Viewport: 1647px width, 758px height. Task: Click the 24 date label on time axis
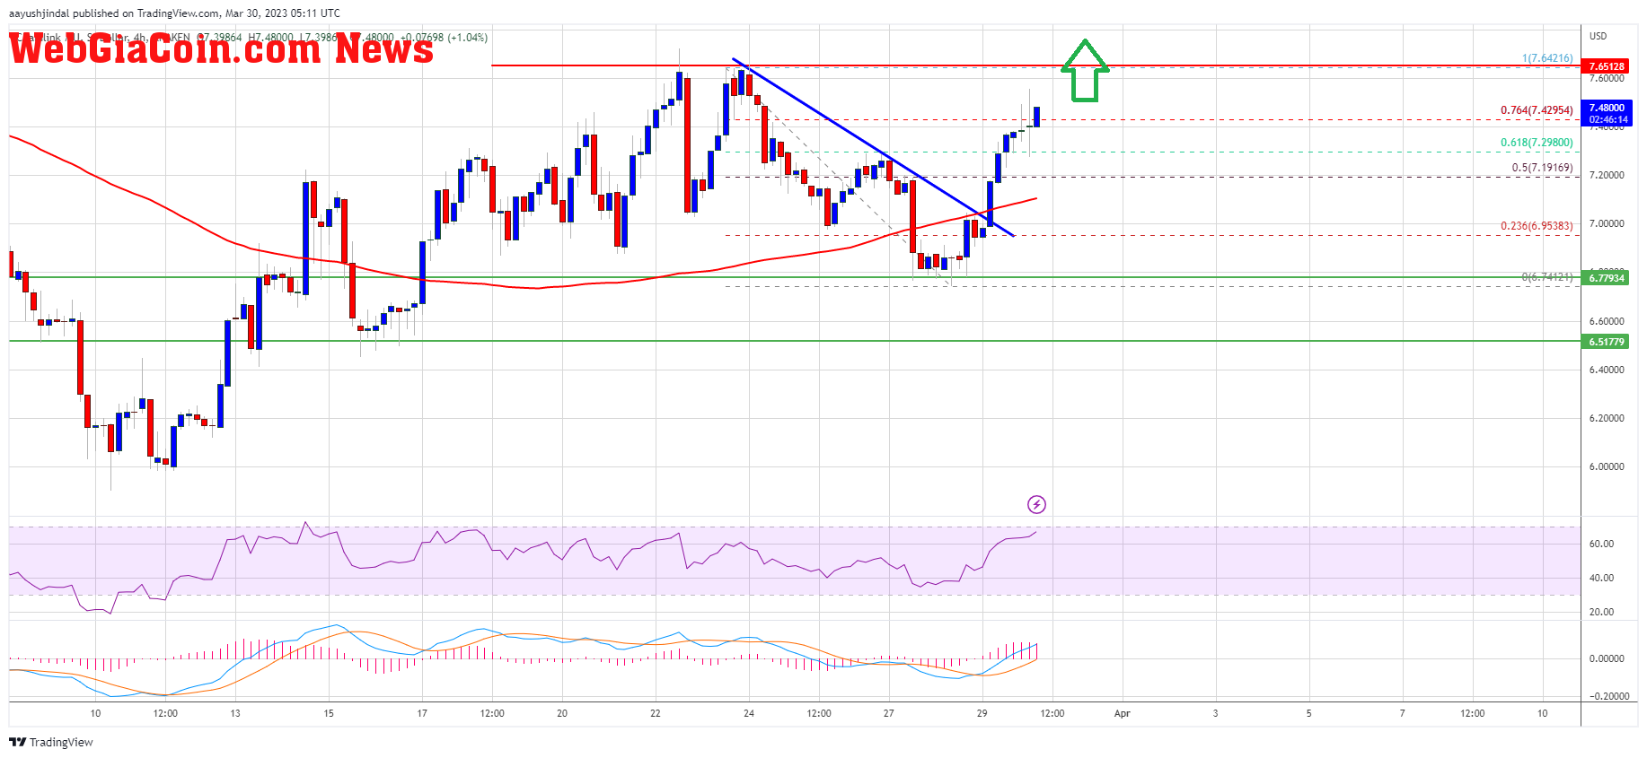click(x=749, y=714)
